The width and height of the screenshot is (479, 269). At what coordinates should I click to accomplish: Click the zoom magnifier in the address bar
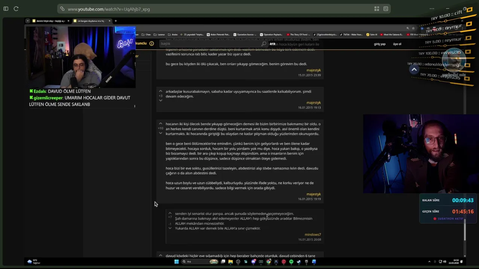coord(408,28)
